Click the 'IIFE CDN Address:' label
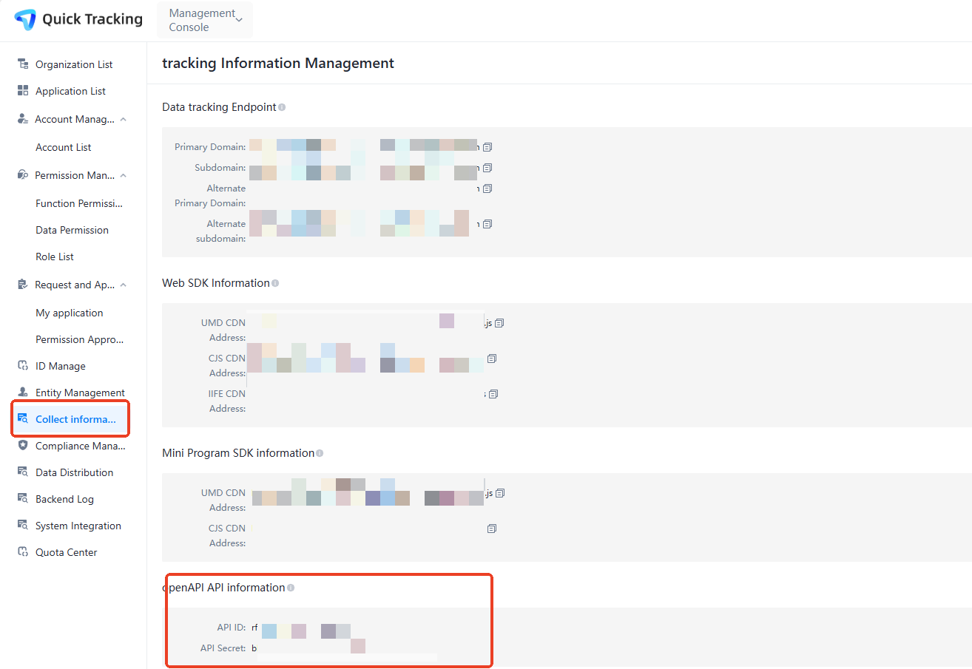The width and height of the screenshot is (972, 669). tap(227, 401)
